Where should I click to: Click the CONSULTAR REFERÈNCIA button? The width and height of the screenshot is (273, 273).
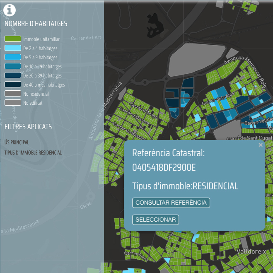coord(171,203)
